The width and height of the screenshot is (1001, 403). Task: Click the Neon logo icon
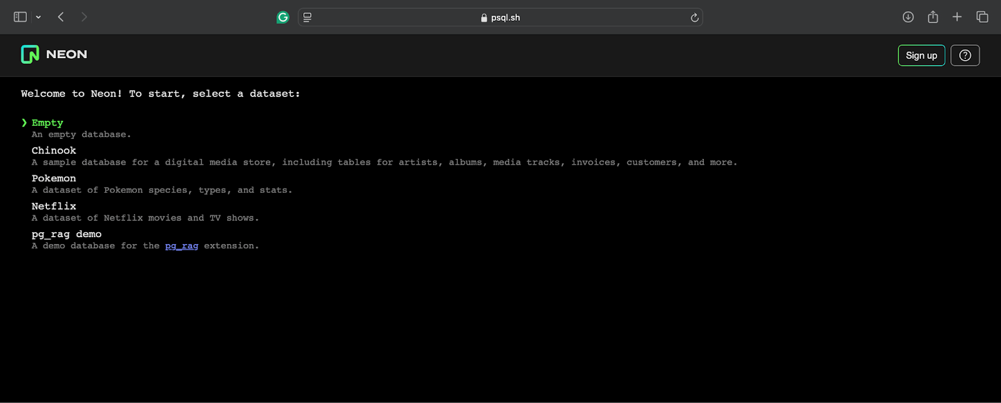click(x=30, y=54)
